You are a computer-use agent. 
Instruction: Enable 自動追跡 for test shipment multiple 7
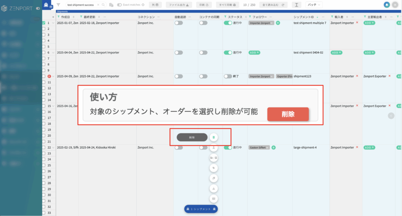click(x=179, y=23)
